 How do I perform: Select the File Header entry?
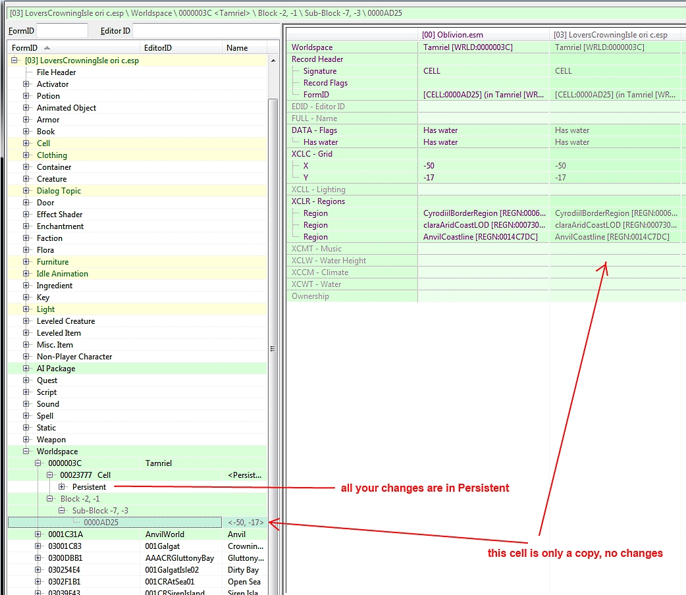pyautogui.click(x=56, y=72)
